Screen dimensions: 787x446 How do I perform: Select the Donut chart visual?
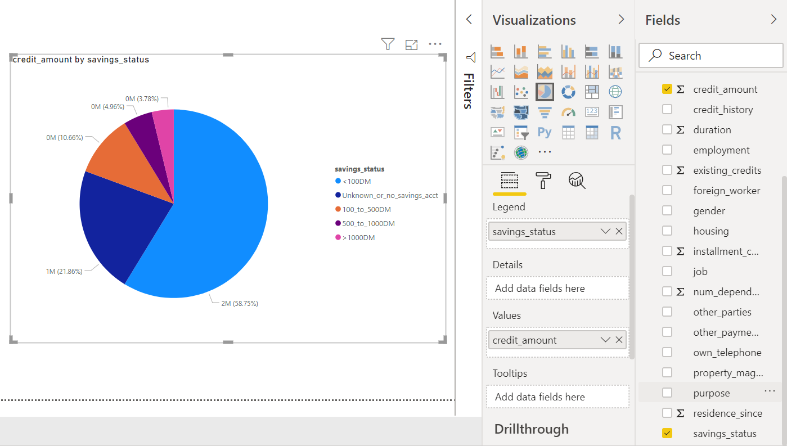(568, 92)
